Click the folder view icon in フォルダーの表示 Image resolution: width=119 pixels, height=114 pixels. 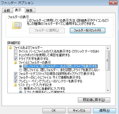17,25
